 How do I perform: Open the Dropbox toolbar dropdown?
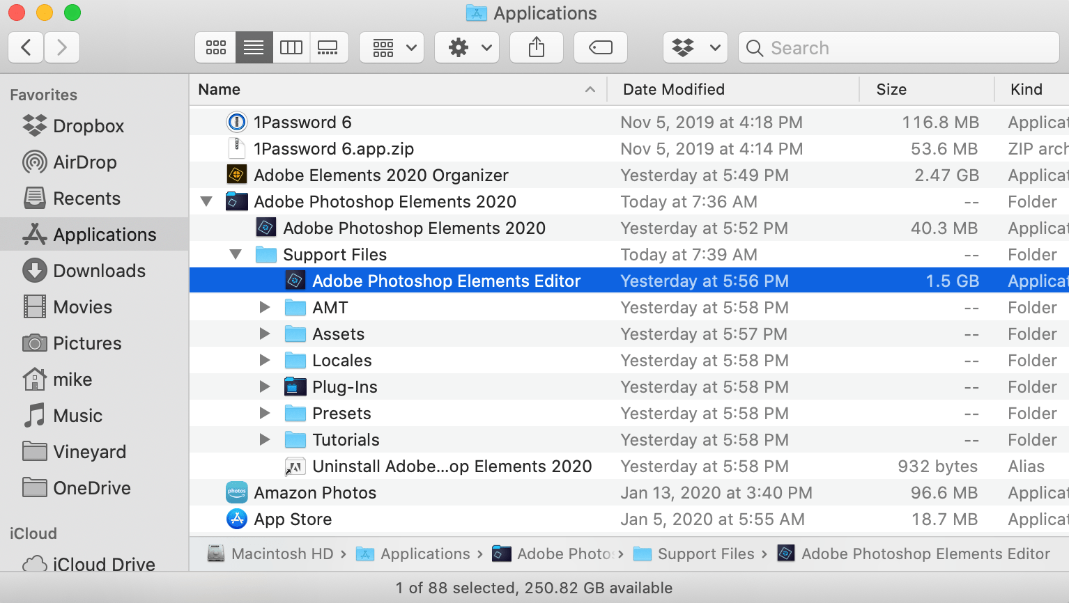tap(695, 47)
